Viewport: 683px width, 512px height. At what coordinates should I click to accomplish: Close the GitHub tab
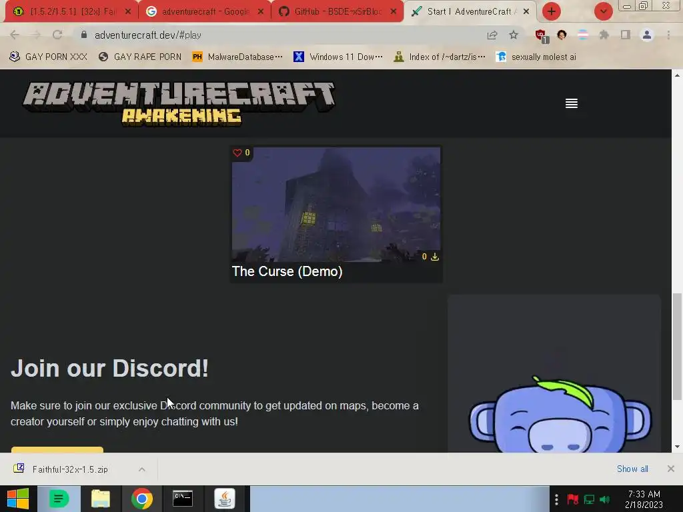(x=394, y=12)
